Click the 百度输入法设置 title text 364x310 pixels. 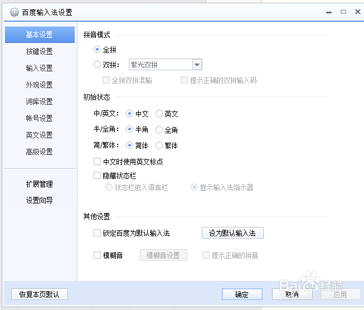pyautogui.click(x=47, y=12)
